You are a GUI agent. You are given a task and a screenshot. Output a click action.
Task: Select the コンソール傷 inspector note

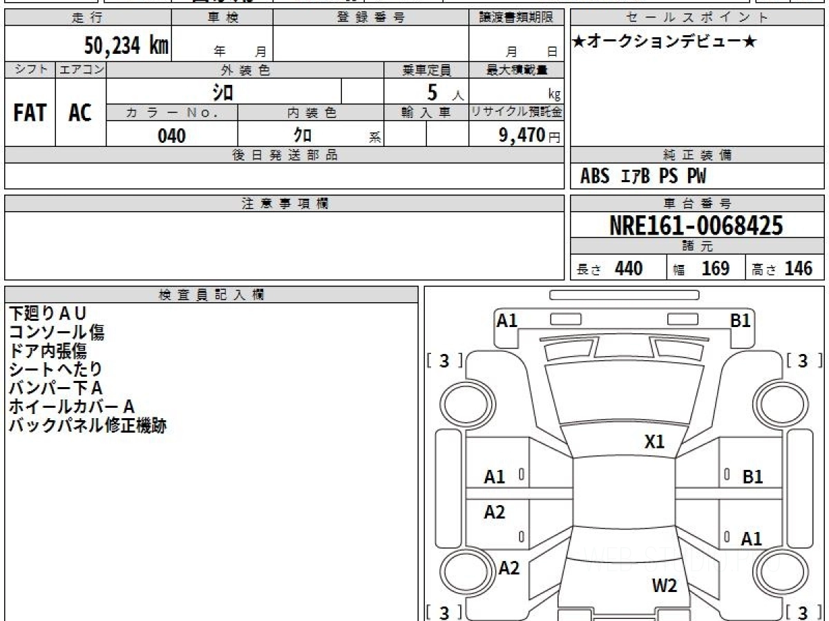[x=57, y=333]
